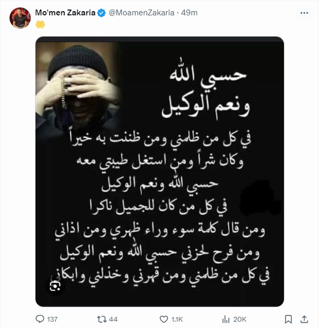The width and height of the screenshot is (320, 328).
Task: Open Mo'men Zakaria's profile avatar
Action: (x=20, y=18)
